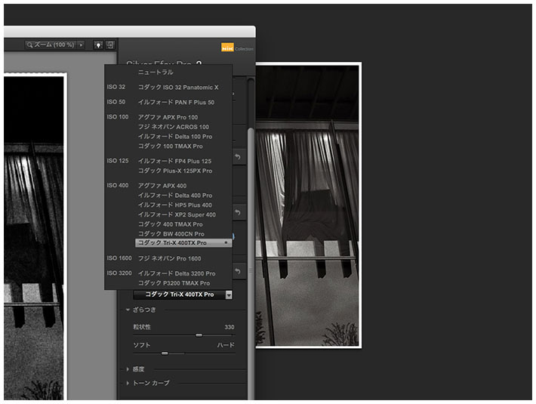Image resolution: width=536 pixels, height=404 pixels.
Task: Choose イルフォード FP4 Plus 125
Action: 174,161
